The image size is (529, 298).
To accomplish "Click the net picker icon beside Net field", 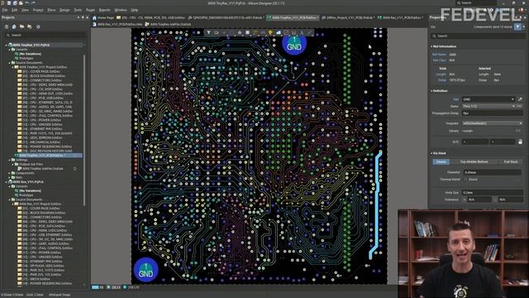I will (520, 99).
